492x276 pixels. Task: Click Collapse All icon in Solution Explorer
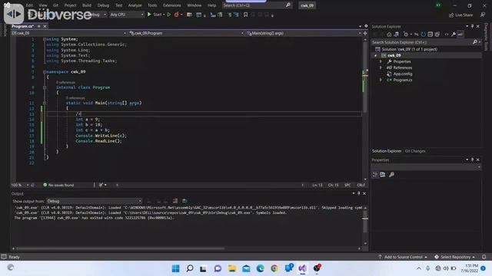[x=430, y=34]
